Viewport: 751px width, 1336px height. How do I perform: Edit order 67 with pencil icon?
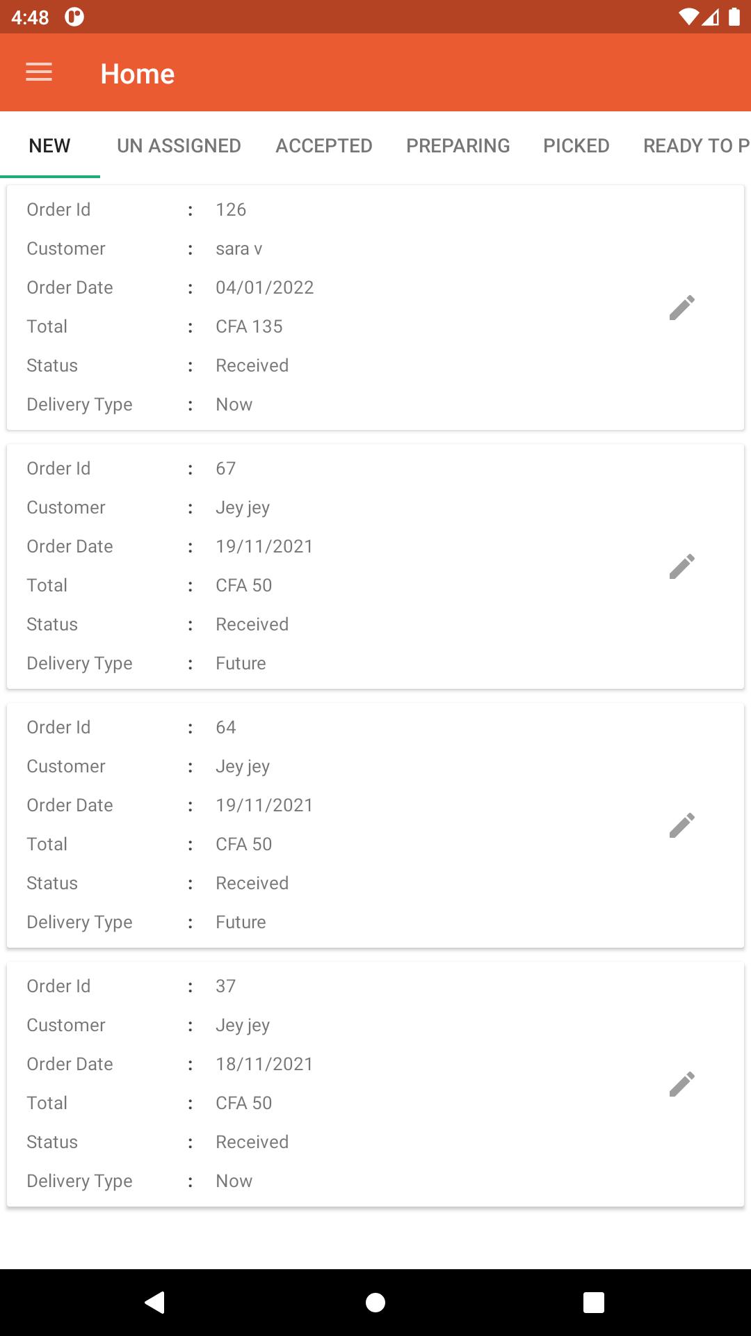(681, 566)
